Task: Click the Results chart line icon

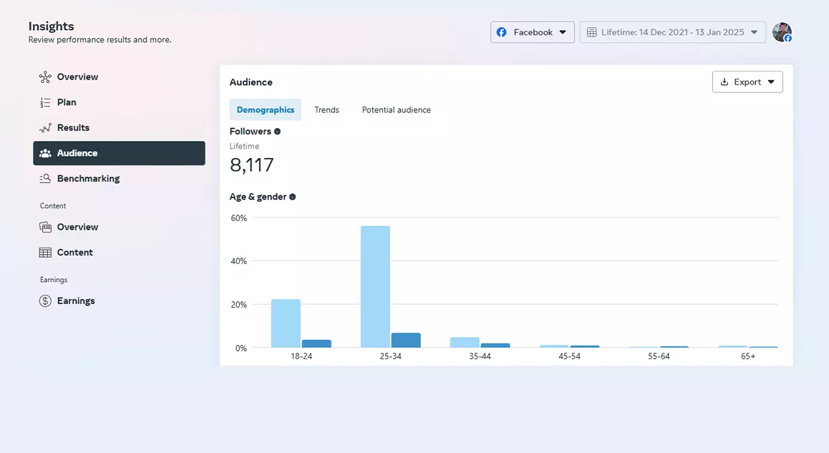Action: click(46, 128)
